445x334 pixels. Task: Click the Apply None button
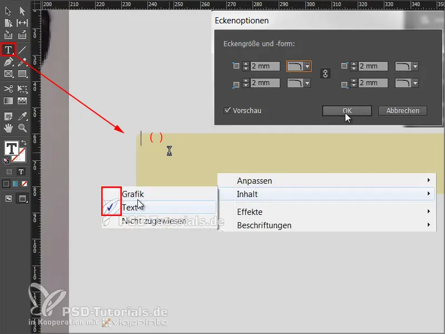24,184
